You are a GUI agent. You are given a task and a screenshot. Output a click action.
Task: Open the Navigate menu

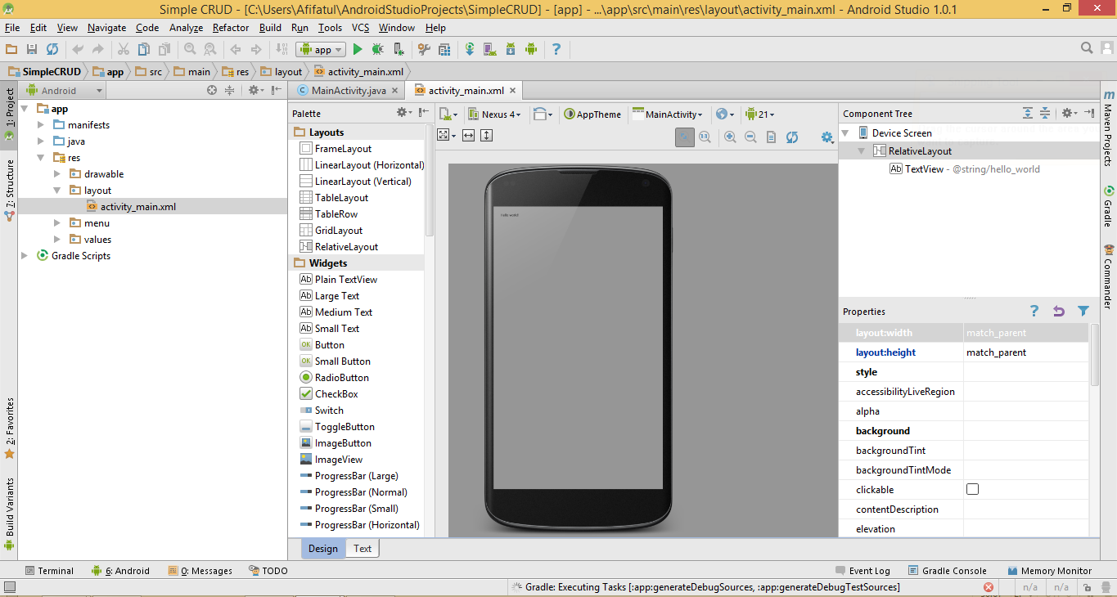coord(107,28)
